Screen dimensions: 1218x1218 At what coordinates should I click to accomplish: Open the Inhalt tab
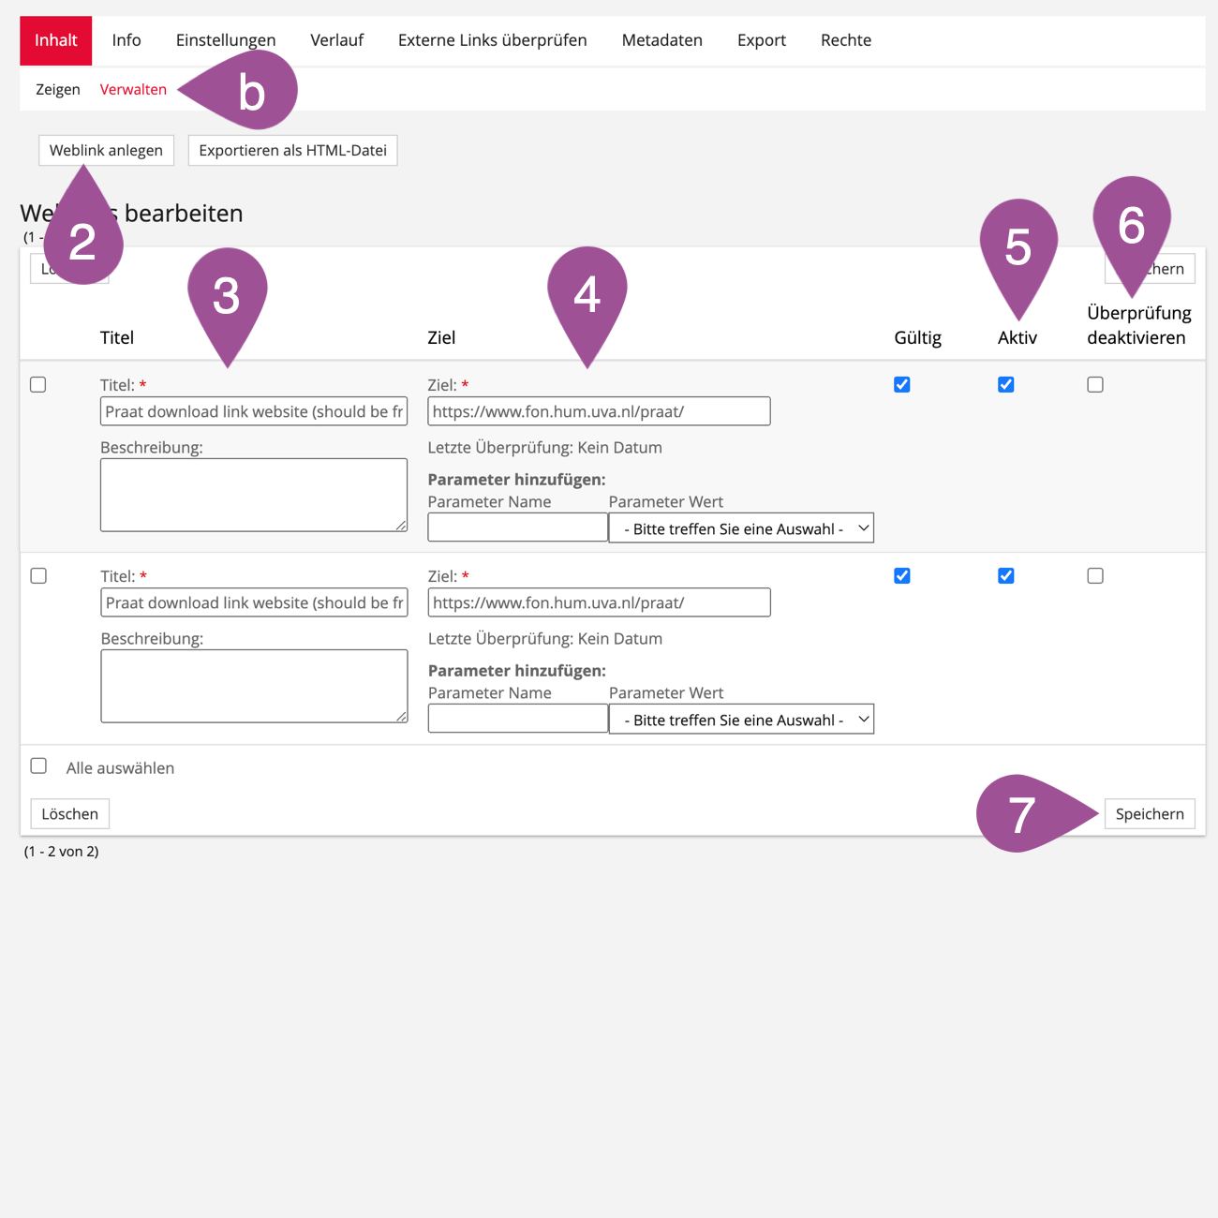55,40
